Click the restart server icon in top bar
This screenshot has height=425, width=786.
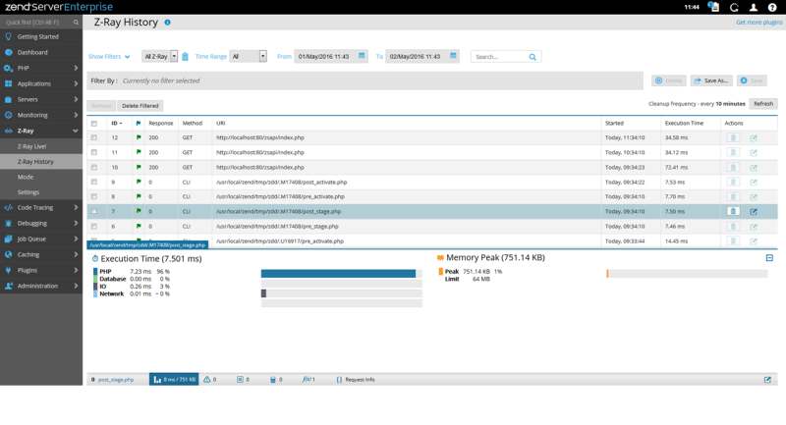pyautogui.click(x=734, y=8)
